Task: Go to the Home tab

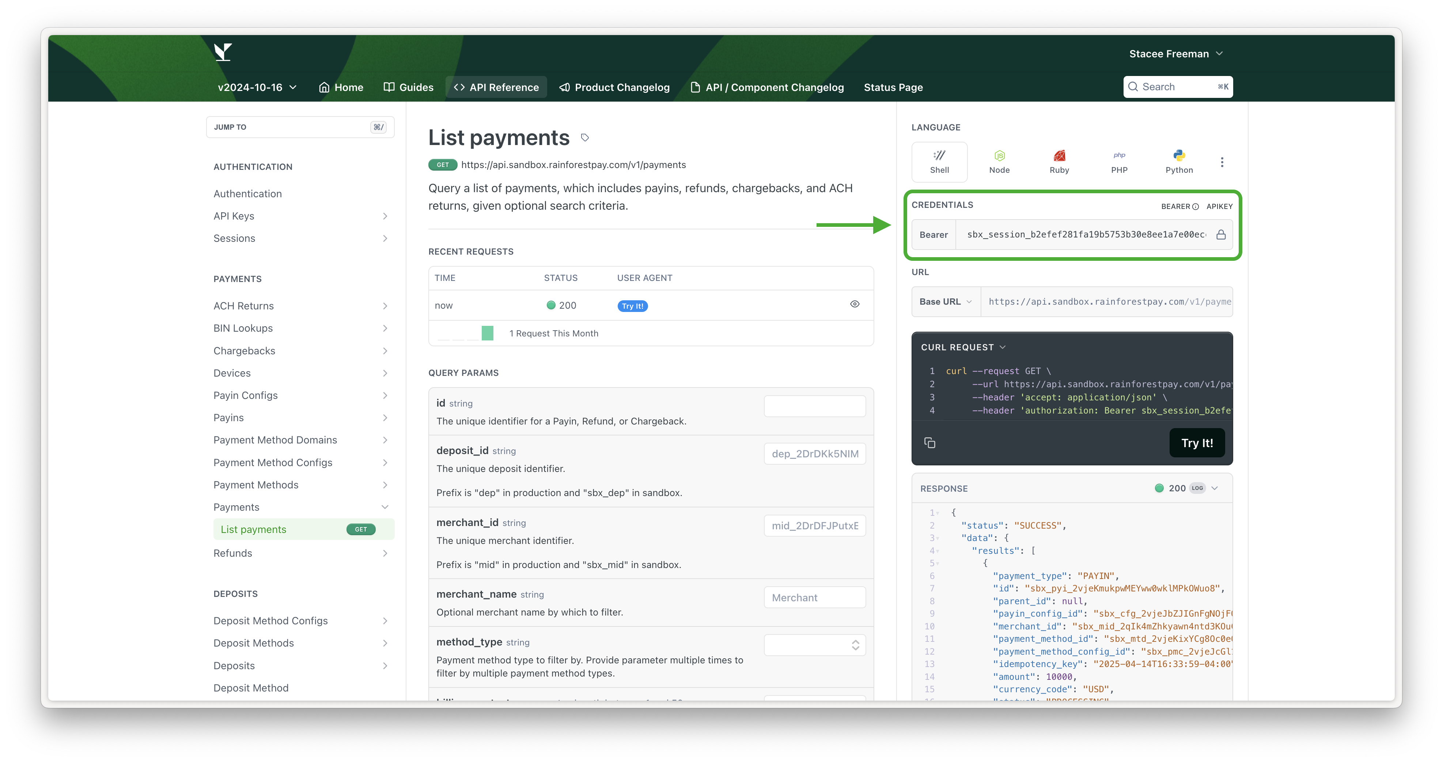Action: (341, 87)
